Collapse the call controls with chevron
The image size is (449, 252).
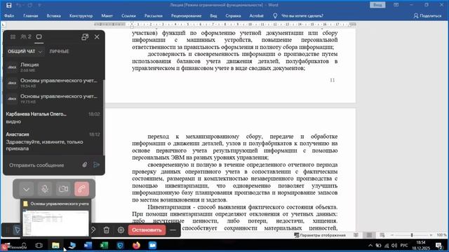27,189
